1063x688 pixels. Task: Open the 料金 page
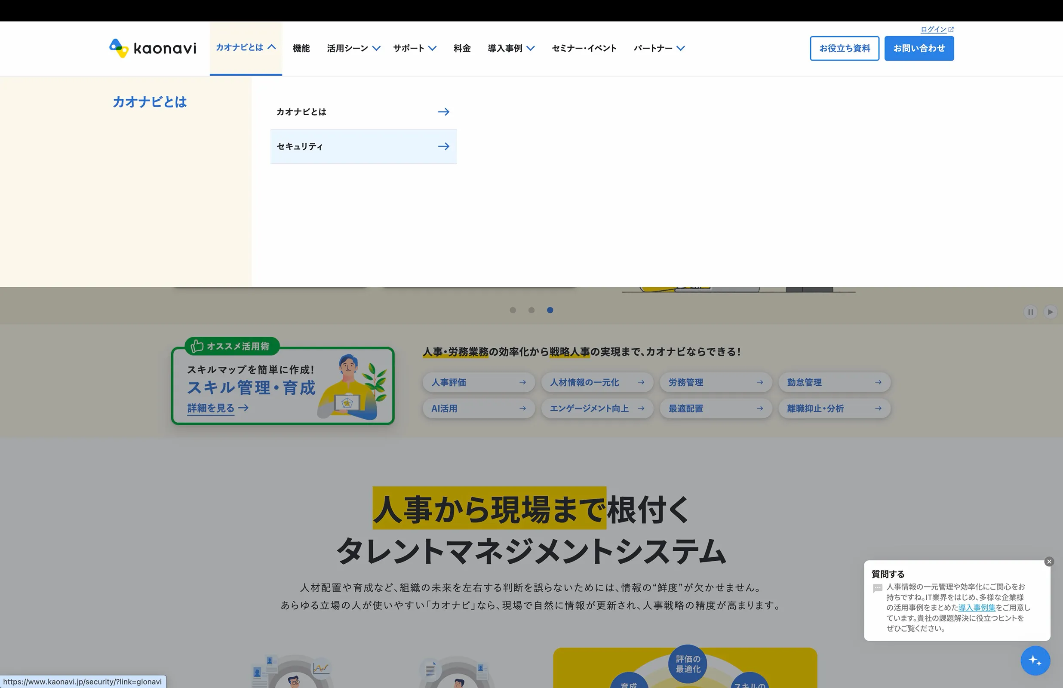pyautogui.click(x=462, y=48)
